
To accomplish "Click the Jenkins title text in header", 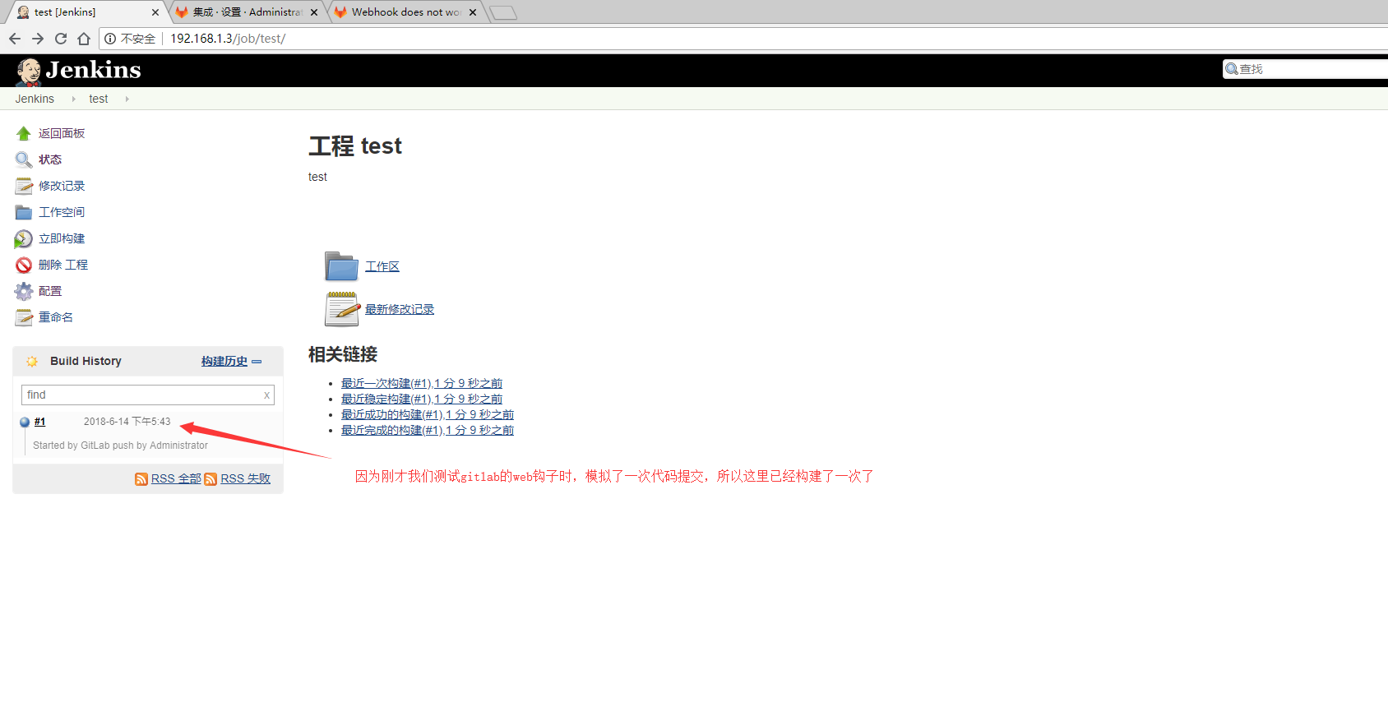I will click(x=93, y=70).
